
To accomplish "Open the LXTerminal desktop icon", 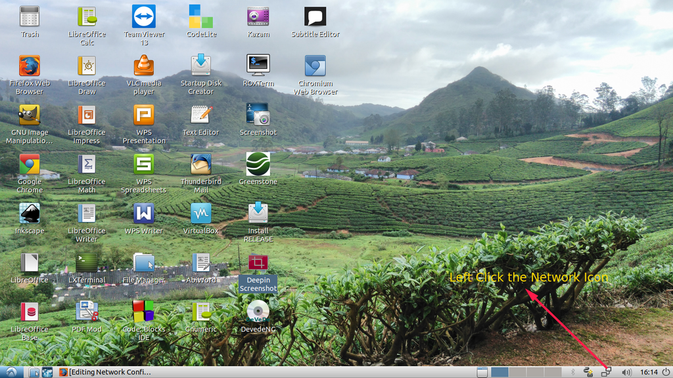I will point(86,263).
